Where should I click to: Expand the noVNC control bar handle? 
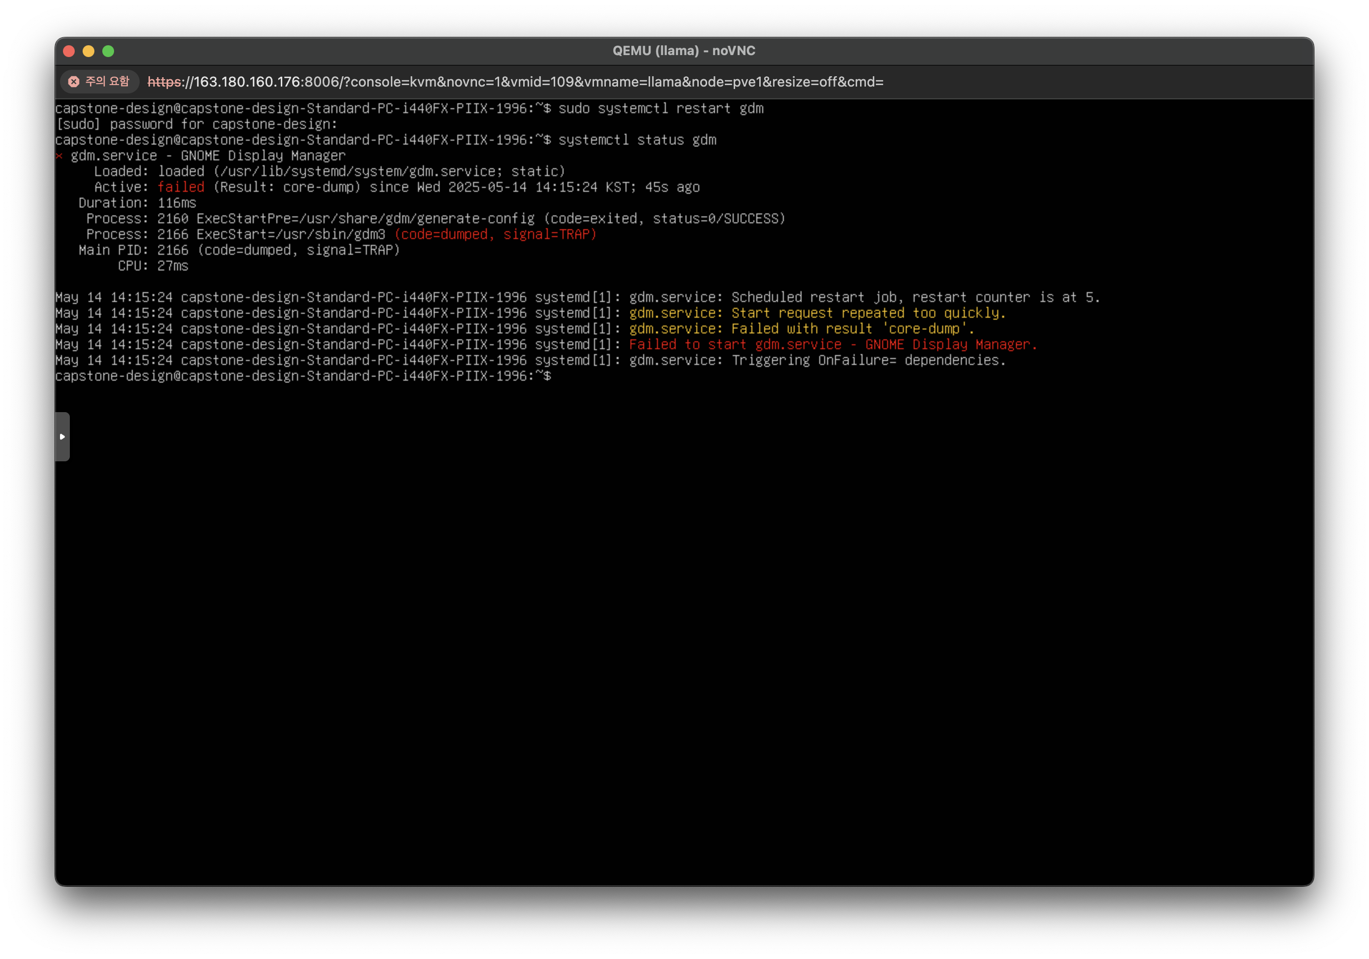pos(62,437)
